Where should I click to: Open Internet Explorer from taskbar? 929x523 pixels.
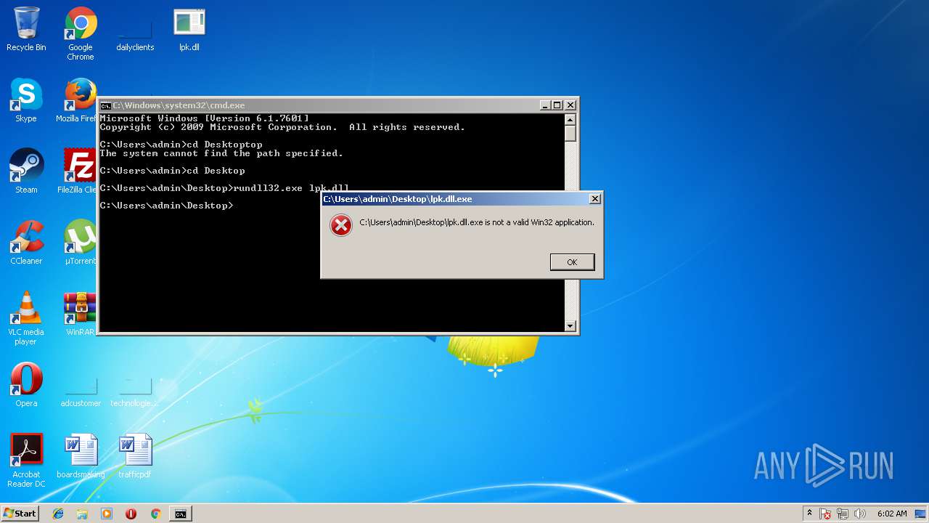58,514
